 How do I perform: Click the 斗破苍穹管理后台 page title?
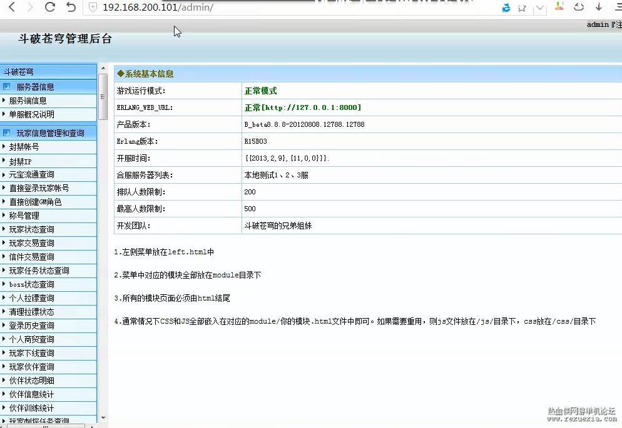tap(65, 39)
